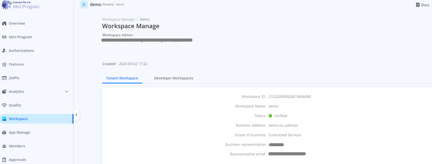Open Quality in sidebar
The image size is (432, 164).
click(x=15, y=105)
